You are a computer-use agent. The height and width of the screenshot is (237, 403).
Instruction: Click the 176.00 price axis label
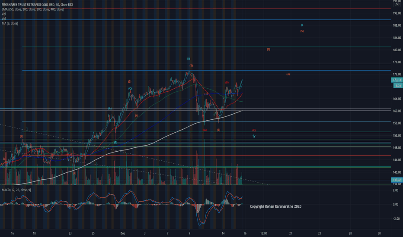tap(397, 62)
